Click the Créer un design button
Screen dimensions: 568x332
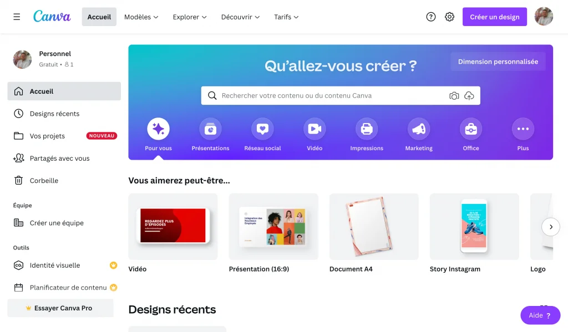click(494, 17)
